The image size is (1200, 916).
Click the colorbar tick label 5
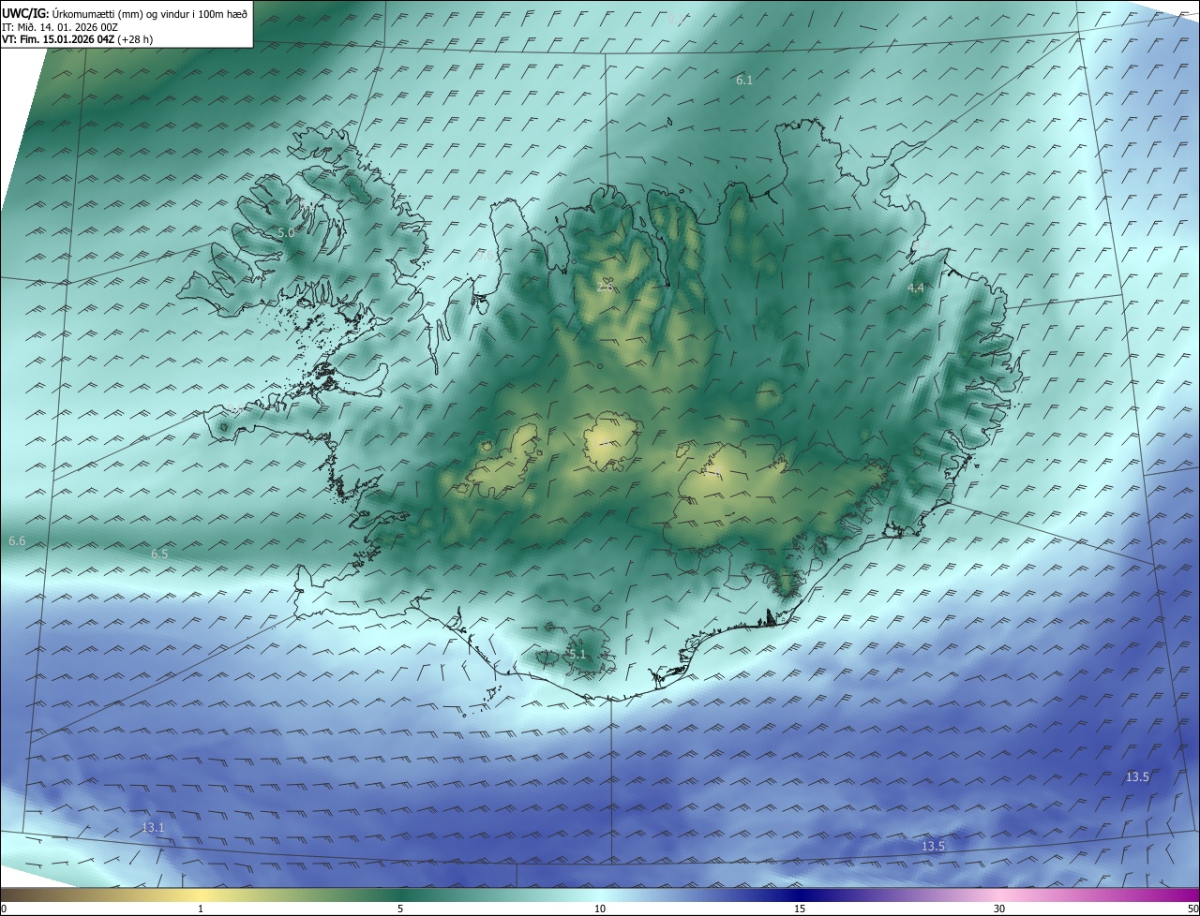click(x=400, y=909)
